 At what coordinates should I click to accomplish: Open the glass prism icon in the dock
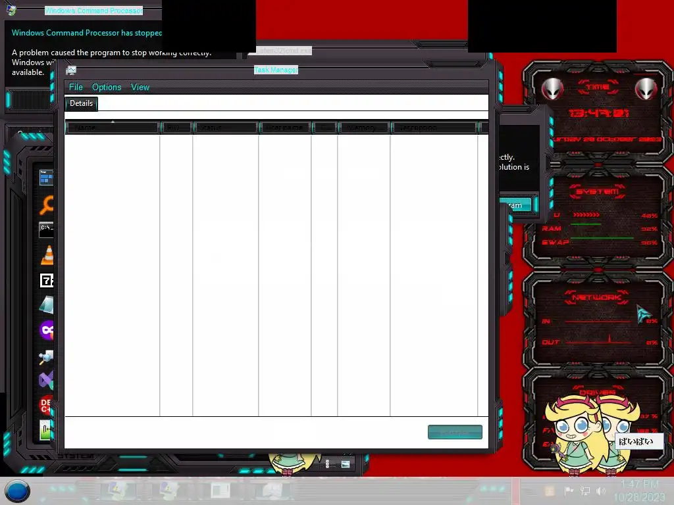pyautogui.click(x=47, y=305)
